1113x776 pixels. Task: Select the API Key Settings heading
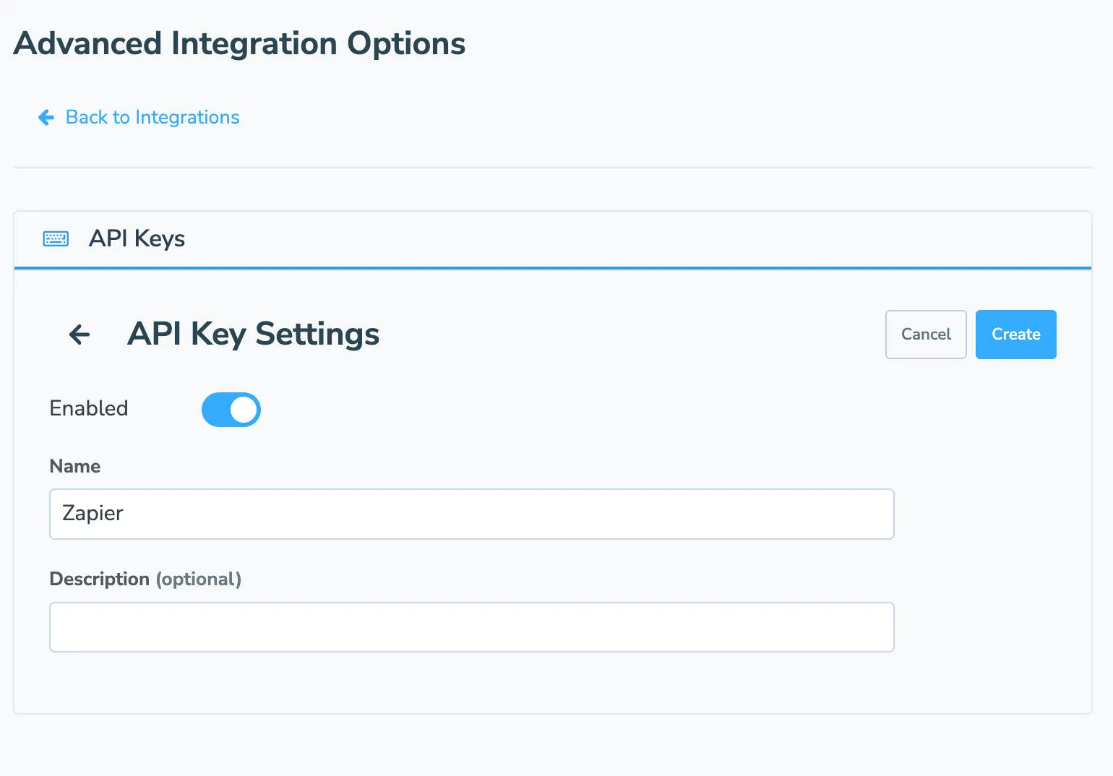pos(252,334)
